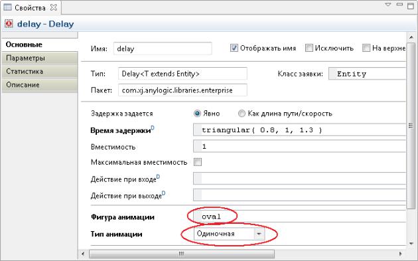Switch to the Параметры tab
The width and height of the screenshot is (418, 261).
tap(39, 58)
